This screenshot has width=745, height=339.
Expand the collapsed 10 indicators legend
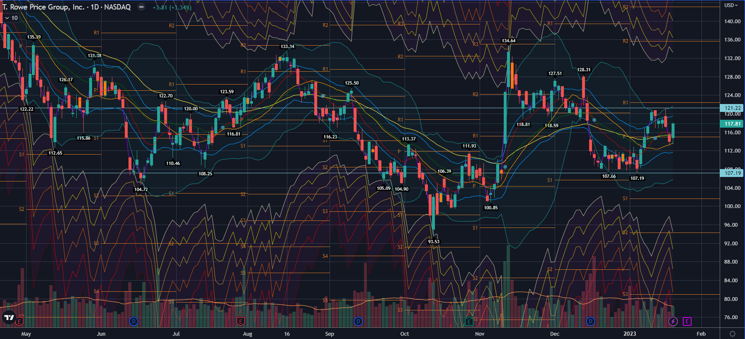click(x=11, y=18)
